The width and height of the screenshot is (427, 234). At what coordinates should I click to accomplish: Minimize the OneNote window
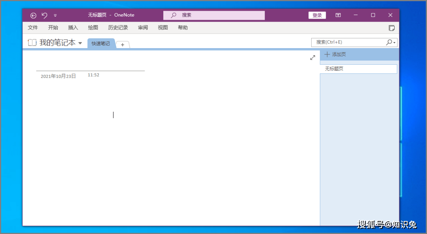(356, 15)
